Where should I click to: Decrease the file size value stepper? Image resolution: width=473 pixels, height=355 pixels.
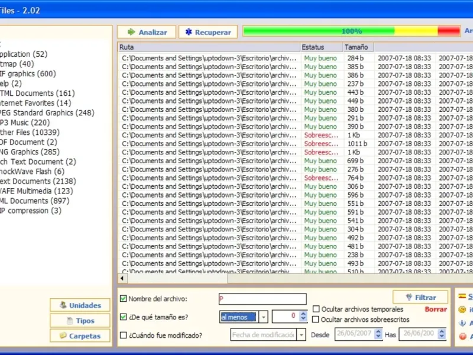303,319
